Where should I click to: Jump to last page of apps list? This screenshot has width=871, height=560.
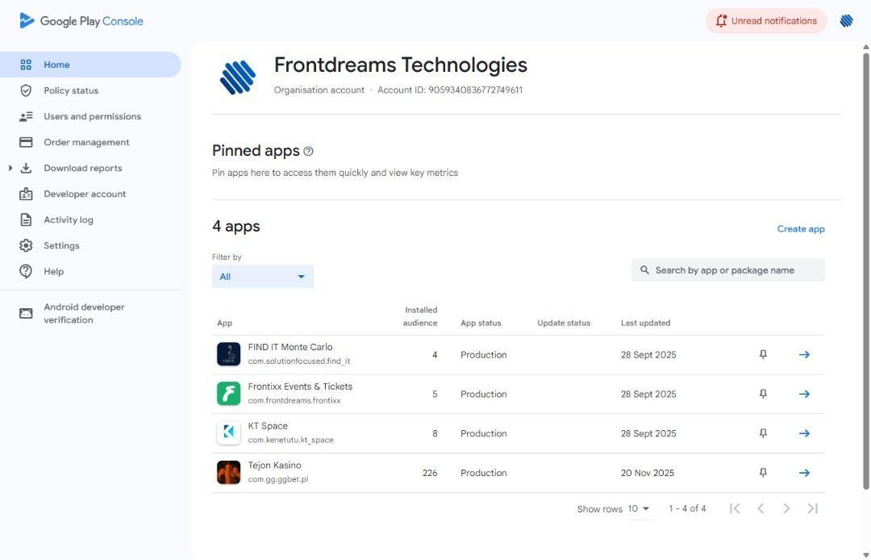point(813,508)
